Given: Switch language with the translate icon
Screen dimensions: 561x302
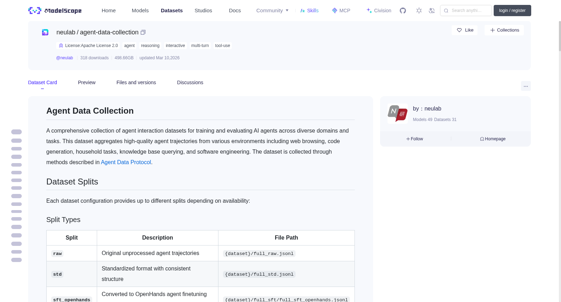Looking at the screenshot, I should coord(432,11).
